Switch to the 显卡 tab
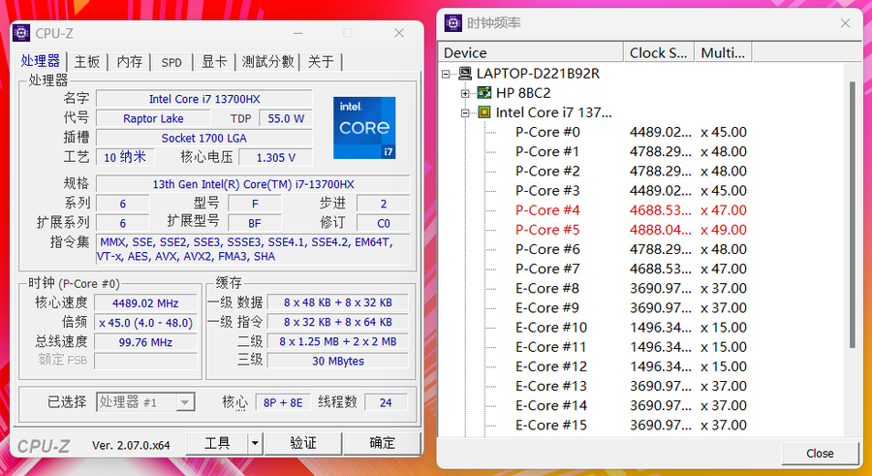 pyautogui.click(x=214, y=62)
